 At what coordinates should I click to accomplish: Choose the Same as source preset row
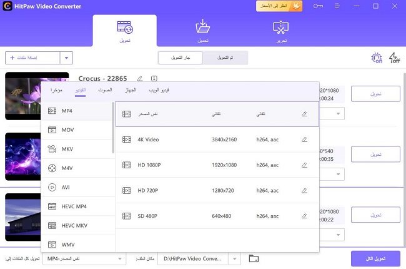(x=217, y=114)
